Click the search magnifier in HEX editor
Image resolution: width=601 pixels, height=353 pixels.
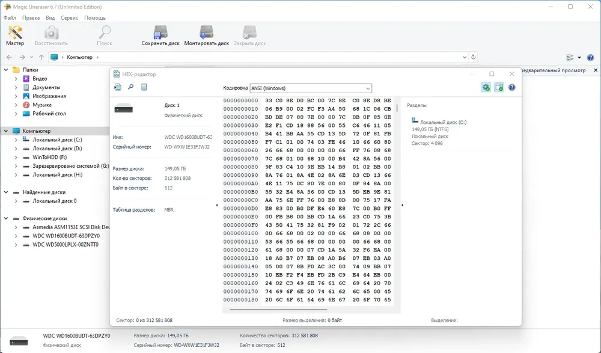point(130,87)
